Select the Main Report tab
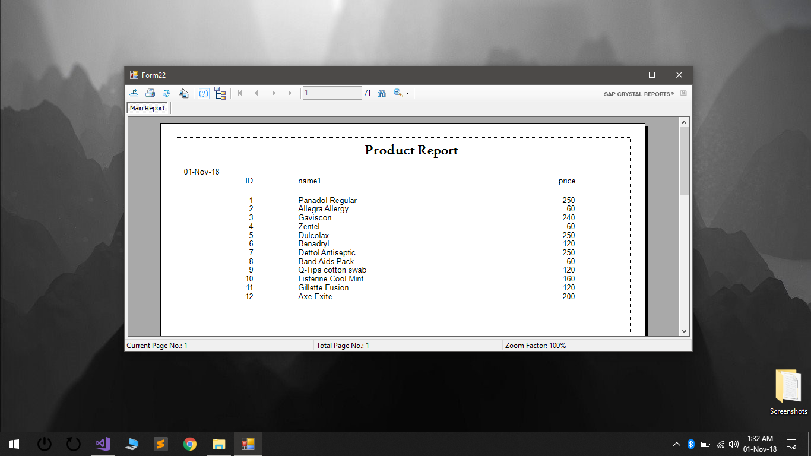This screenshot has width=811, height=456. coord(148,108)
